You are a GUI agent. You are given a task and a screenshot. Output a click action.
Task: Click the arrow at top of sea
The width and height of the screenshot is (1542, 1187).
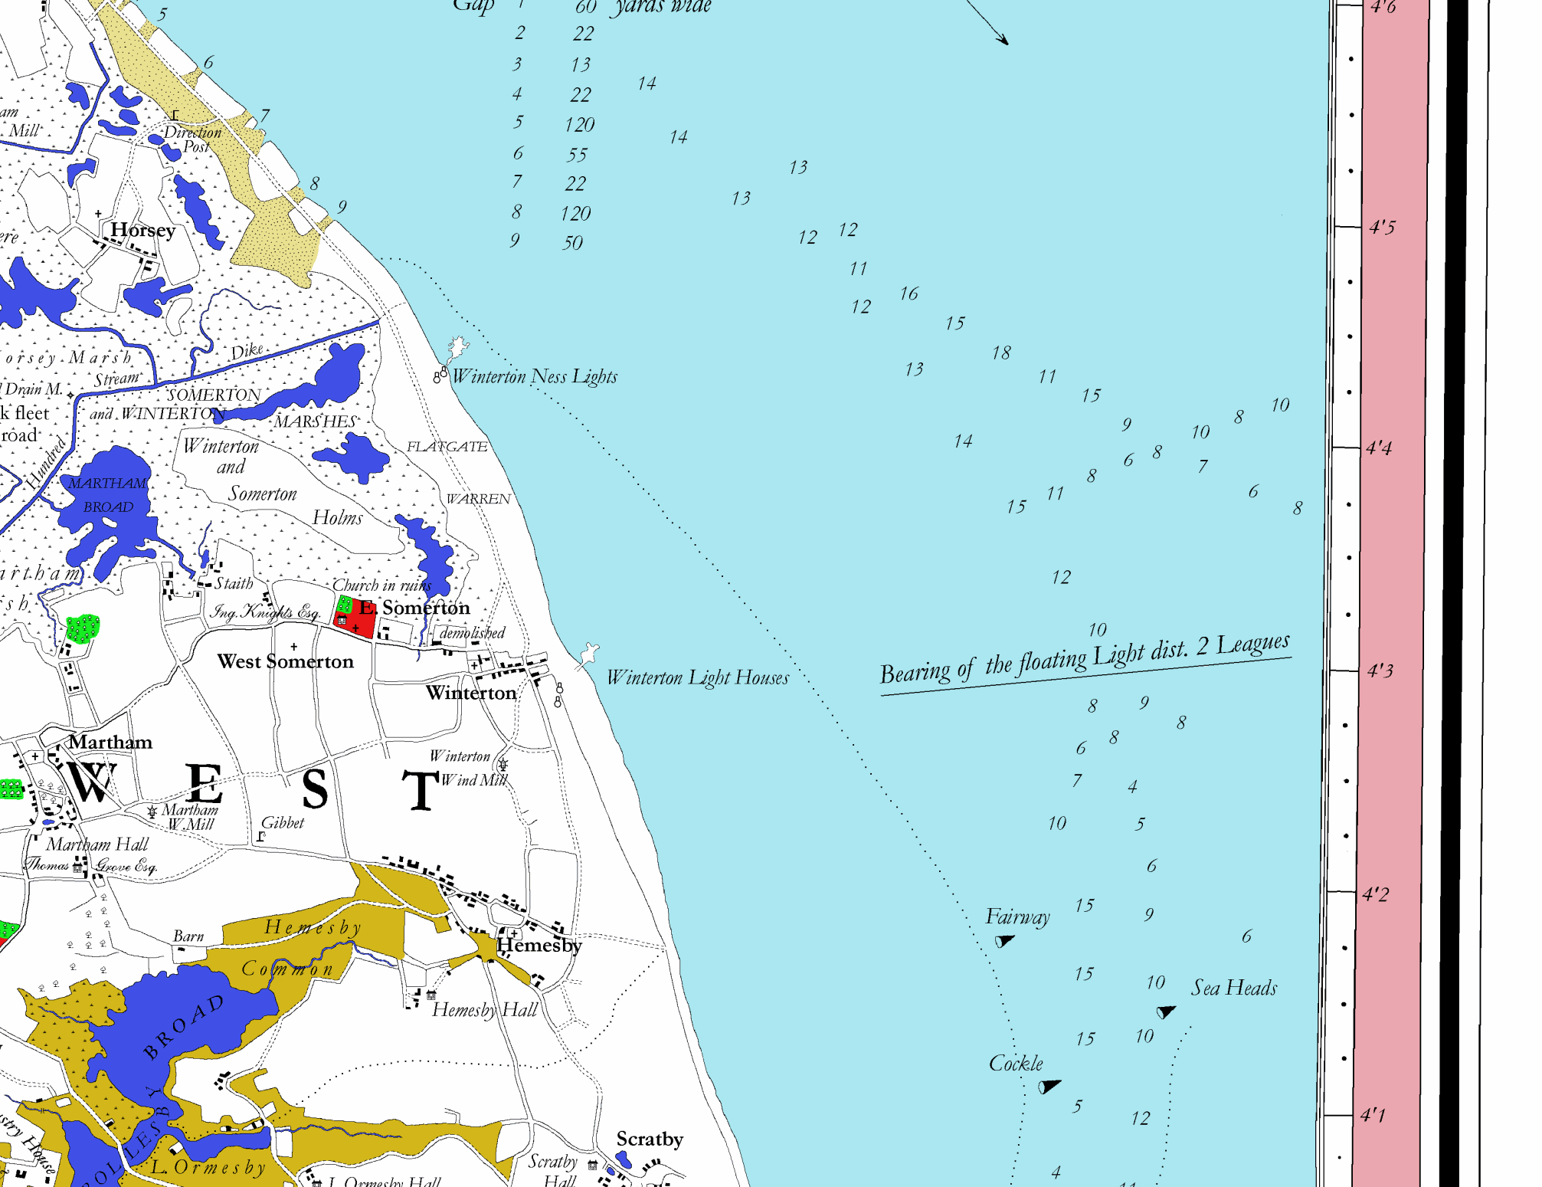click(987, 22)
